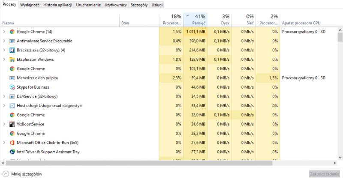Screen dimensions: 343x182
Task: Open the Historia aplikacji tab
Action: coord(58,5)
